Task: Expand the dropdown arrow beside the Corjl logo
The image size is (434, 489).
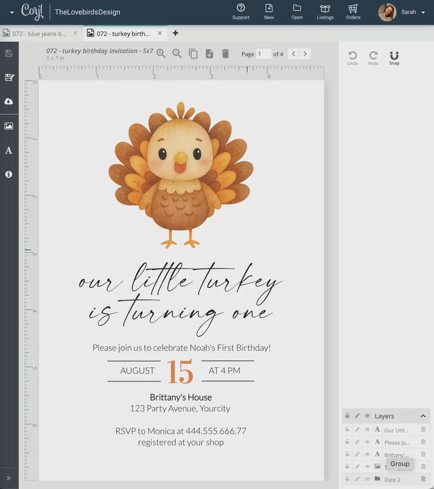Action: coord(11,12)
